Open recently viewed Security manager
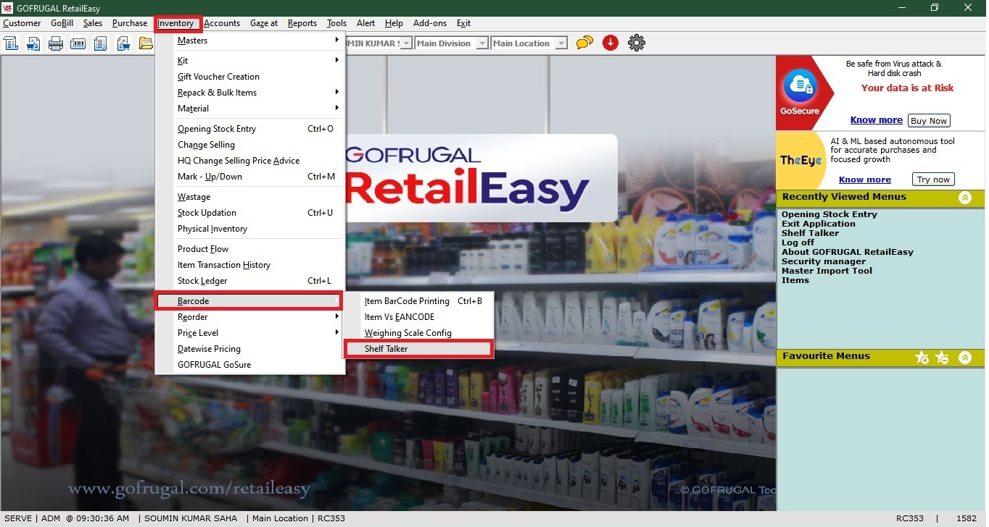Screen dimensions: 989x527 point(824,261)
